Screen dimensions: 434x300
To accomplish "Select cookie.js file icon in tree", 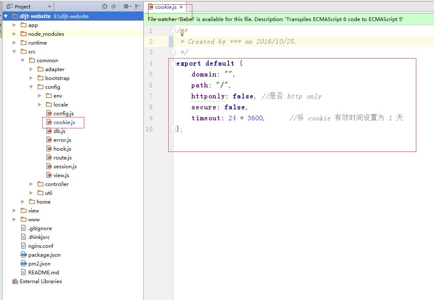I will pyautogui.click(x=49, y=122).
